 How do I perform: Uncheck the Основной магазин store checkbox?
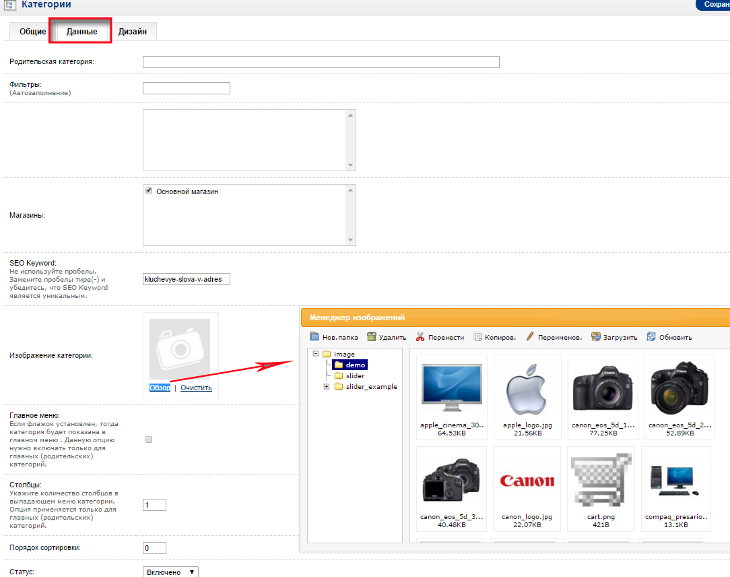tap(149, 191)
